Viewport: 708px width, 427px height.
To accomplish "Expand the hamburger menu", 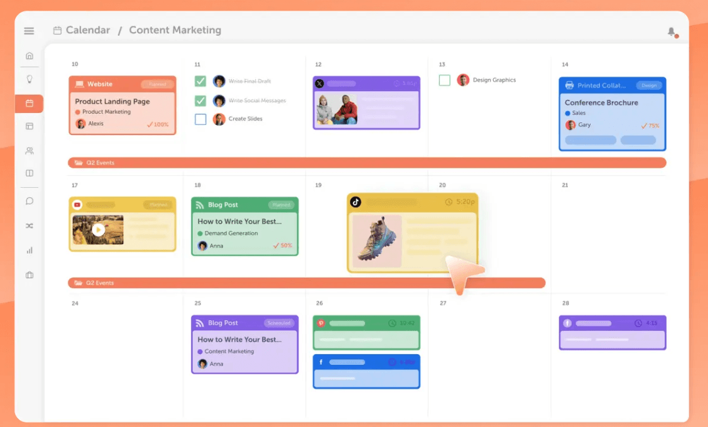I will (x=29, y=30).
